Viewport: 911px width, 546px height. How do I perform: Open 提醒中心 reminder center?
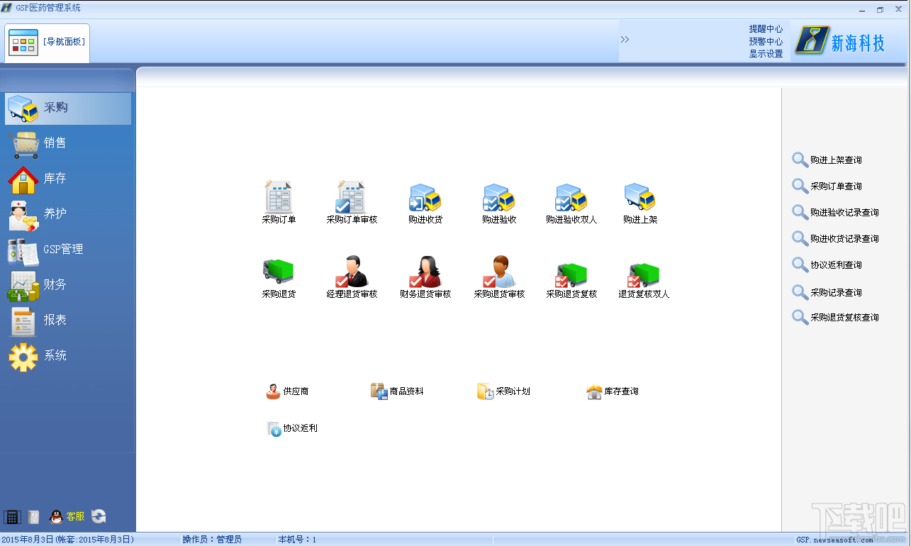pyautogui.click(x=766, y=29)
